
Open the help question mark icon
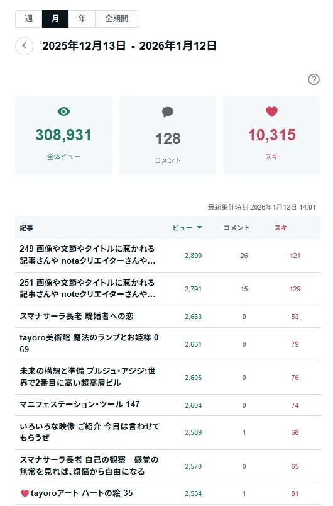[x=314, y=79]
